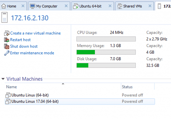Click the maintenance mode wrench icon
The width and height of the screenshot is (171, 119).
click(x=7, y=53)
